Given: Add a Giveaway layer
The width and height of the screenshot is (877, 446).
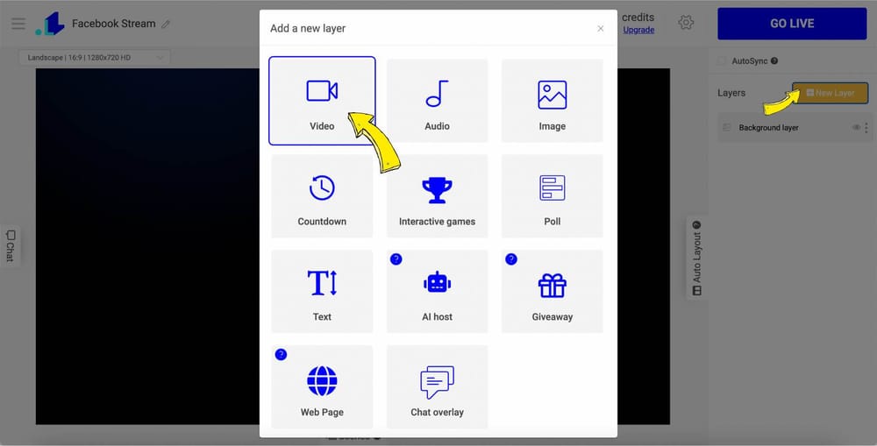Looking at the screenshot, I should coord(552,291).
